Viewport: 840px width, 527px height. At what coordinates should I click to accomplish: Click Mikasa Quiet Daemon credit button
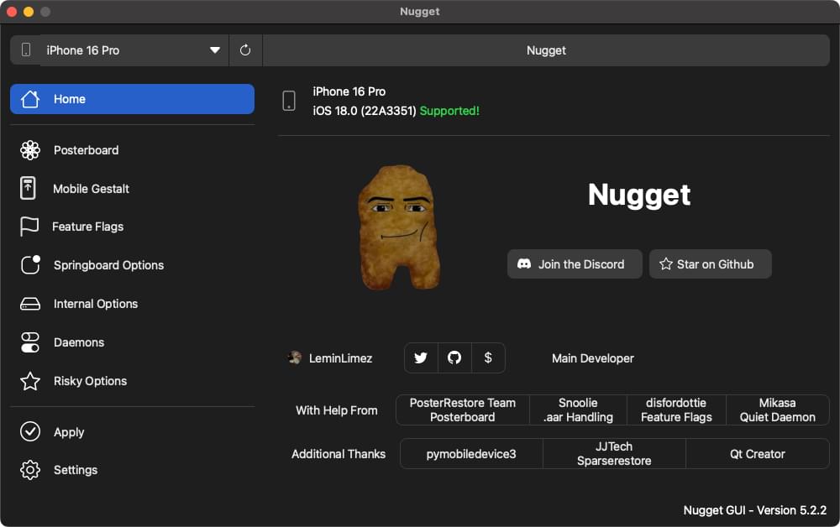pyautogui.click(x=777, y=410)
